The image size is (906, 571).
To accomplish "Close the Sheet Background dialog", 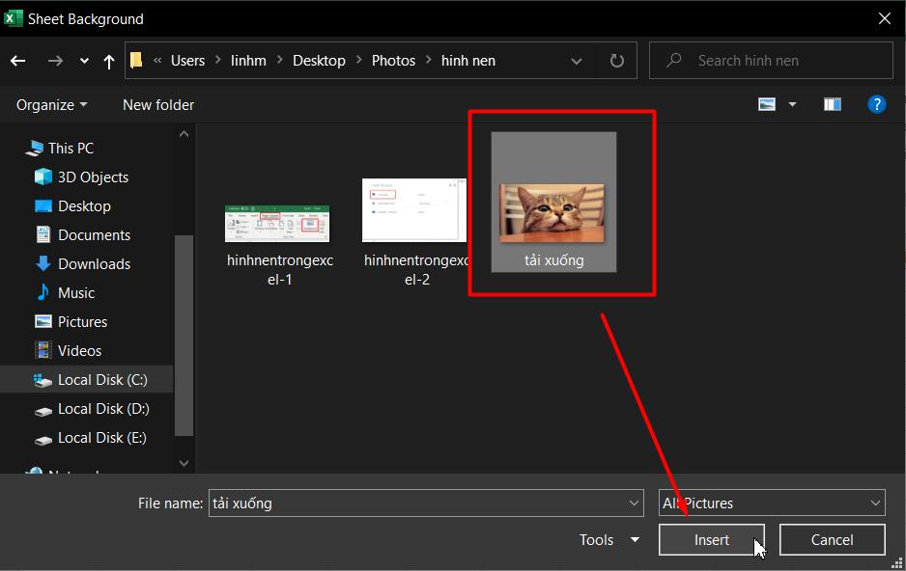I will pos(884,18).
